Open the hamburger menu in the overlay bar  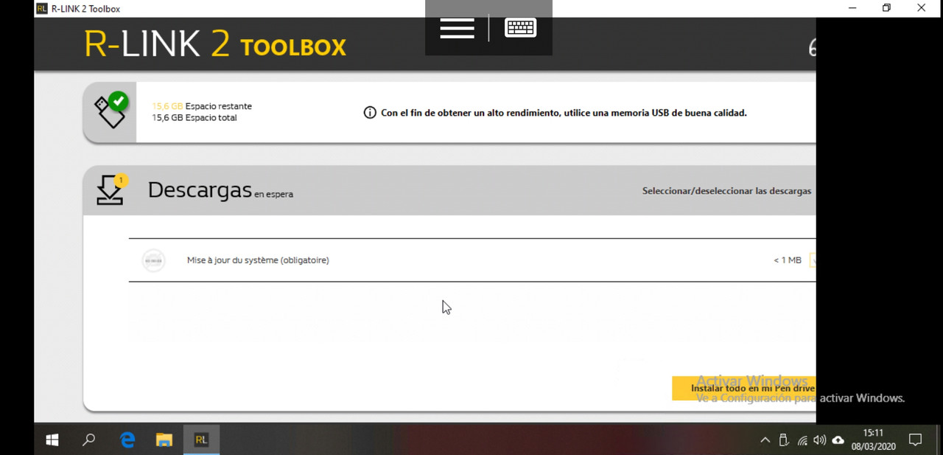(x=457, y=28)
